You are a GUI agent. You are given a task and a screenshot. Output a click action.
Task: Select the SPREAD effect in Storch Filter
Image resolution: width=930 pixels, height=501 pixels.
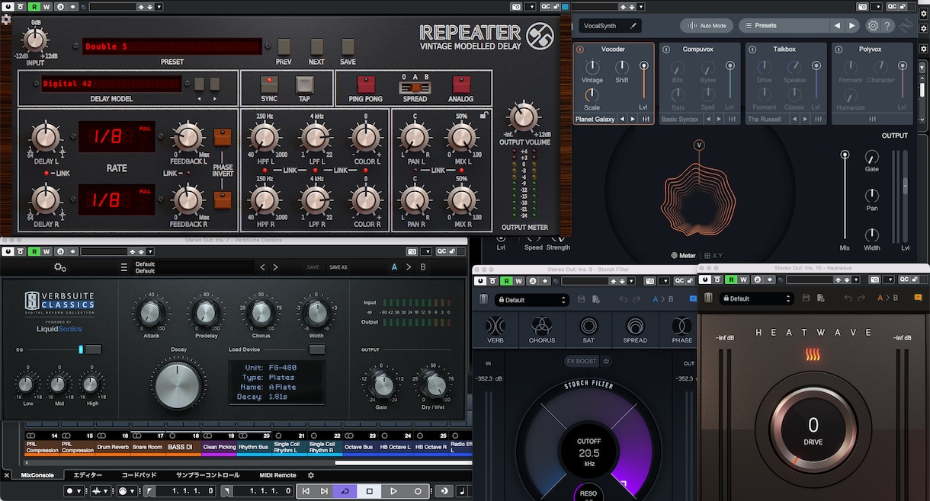click(635, 330)
